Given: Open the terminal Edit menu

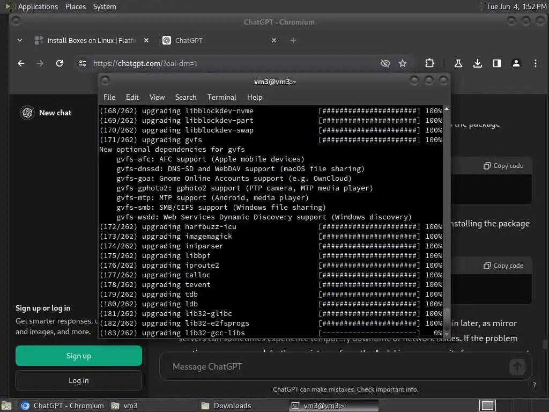Looking at the screenshot, I should [x=132, y=98].
